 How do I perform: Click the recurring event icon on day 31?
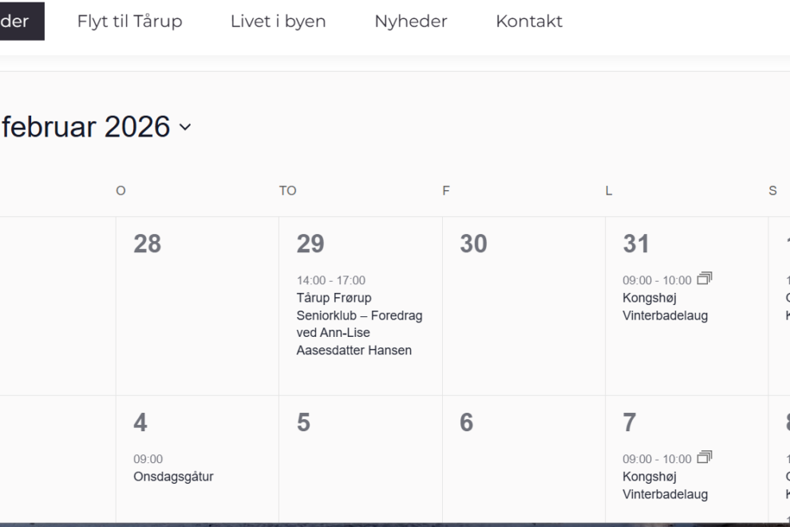(x=704, y=279)
